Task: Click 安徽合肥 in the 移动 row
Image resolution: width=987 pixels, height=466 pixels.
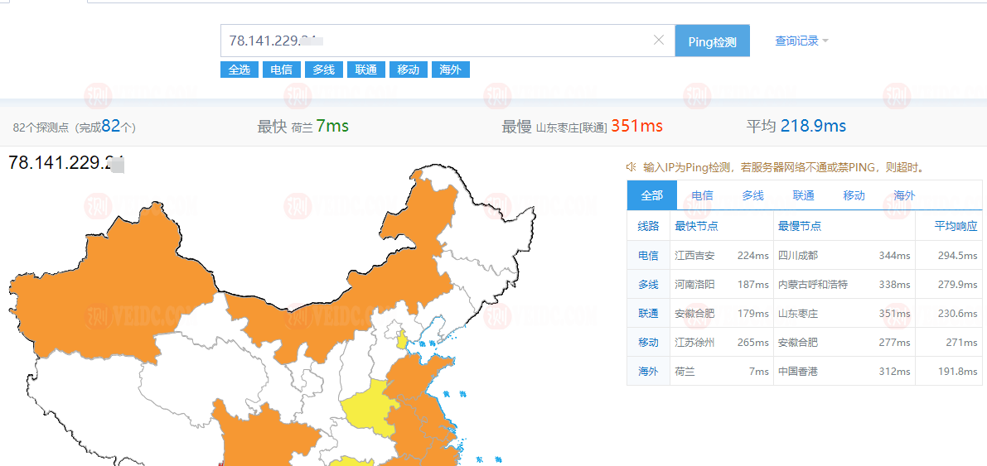Action: point(798,342)
